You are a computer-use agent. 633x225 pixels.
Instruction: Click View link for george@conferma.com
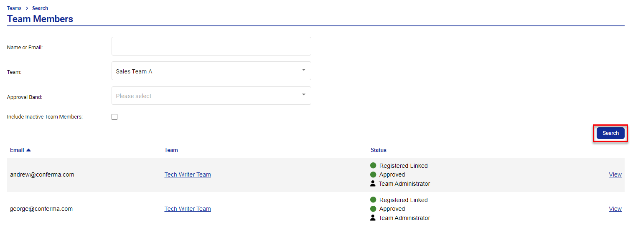(615, 209)
